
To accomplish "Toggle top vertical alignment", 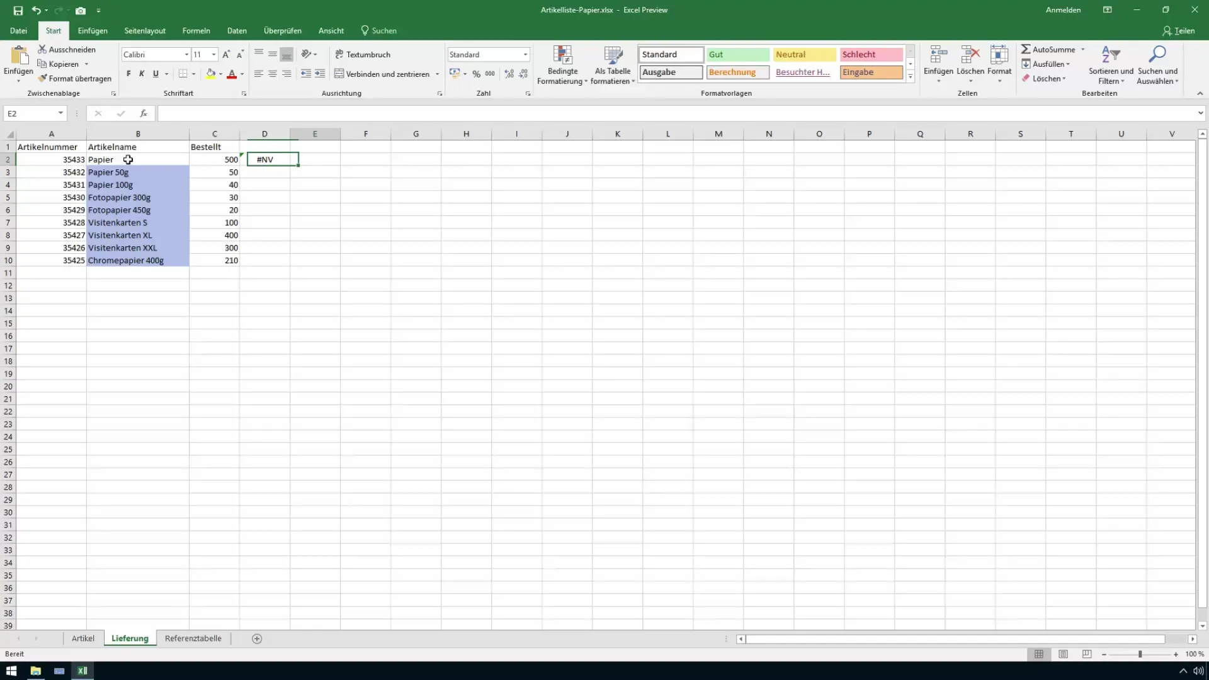I will click(258, 54).
